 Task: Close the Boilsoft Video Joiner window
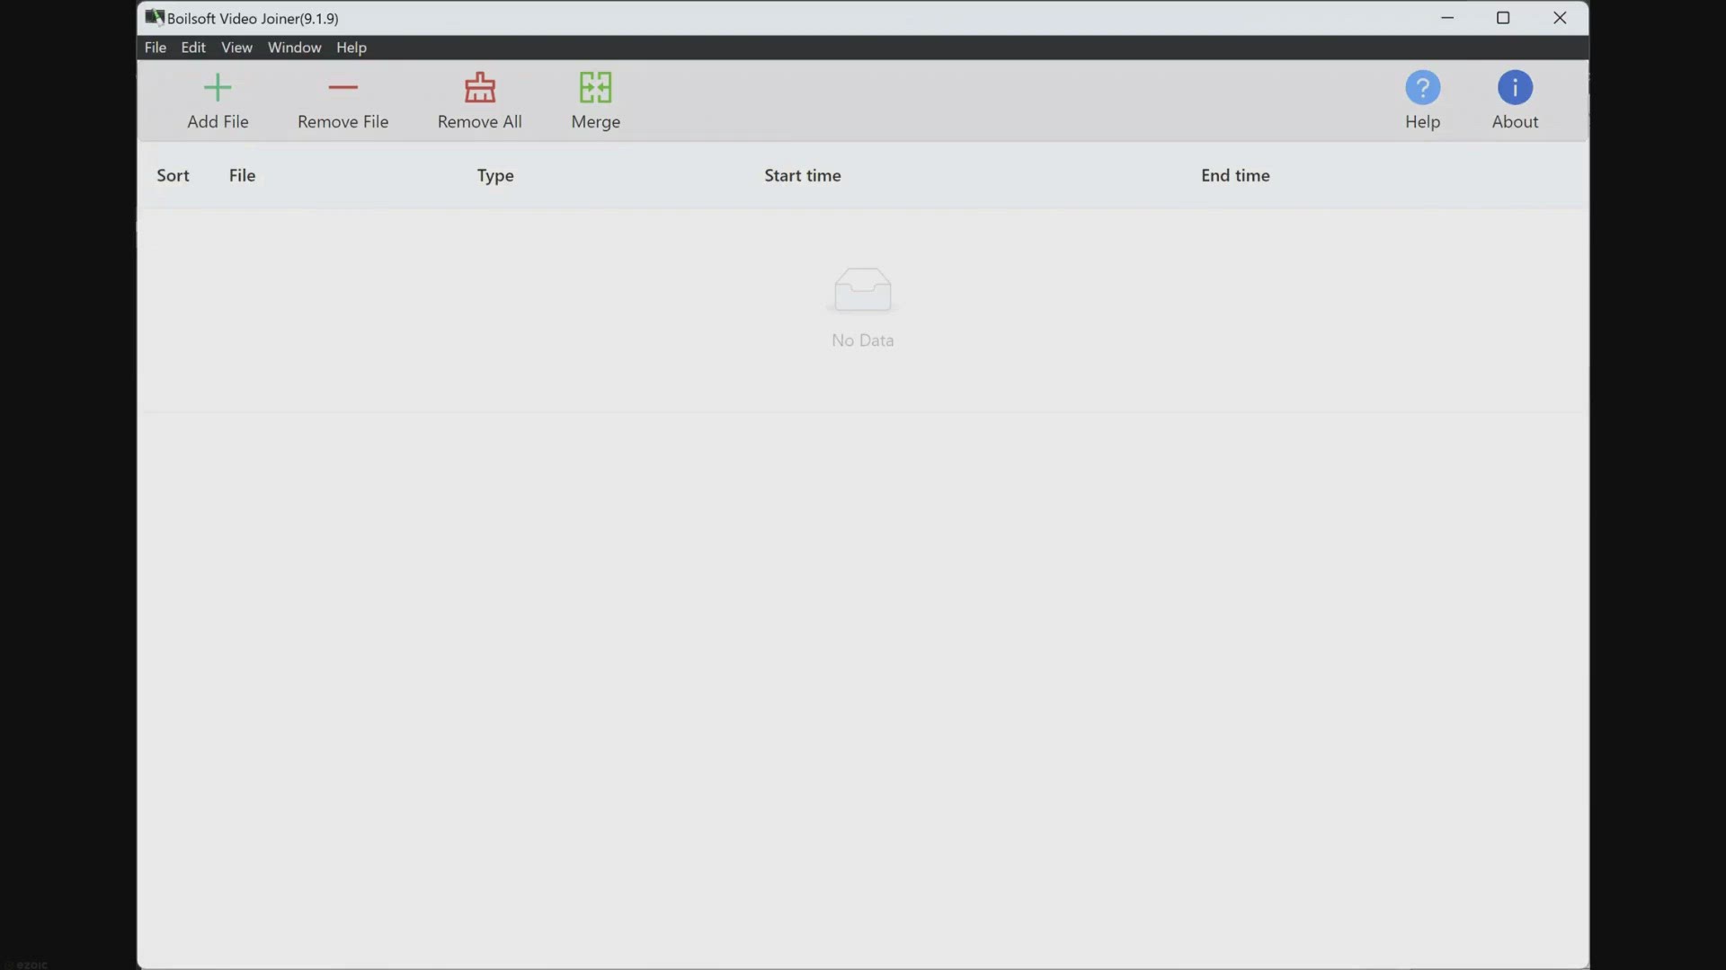(1560, 18)
